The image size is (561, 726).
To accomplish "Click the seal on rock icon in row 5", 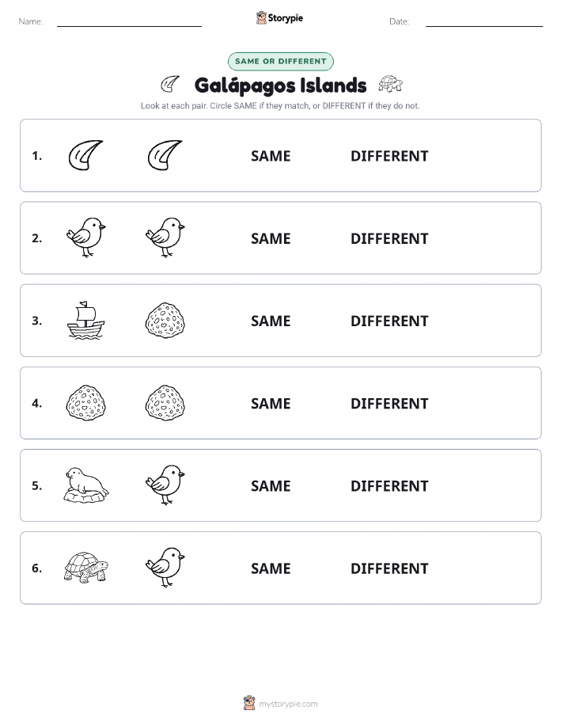I will coord(86,485).
